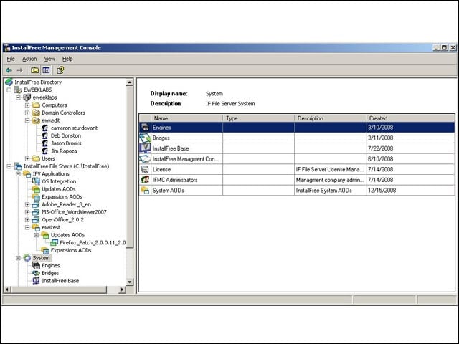Click the Engines row icon in list

(145, 128)
